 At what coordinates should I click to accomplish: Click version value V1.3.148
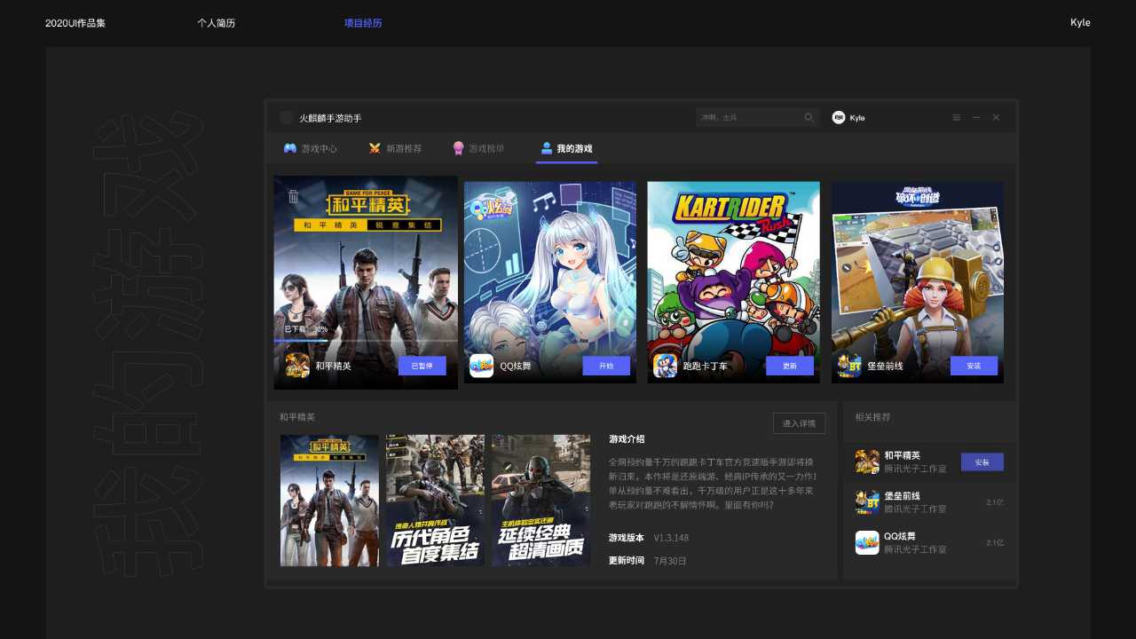[672, 538]
